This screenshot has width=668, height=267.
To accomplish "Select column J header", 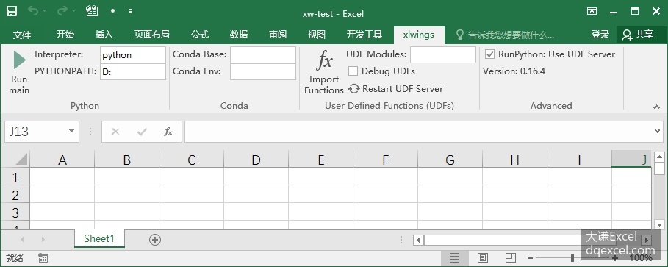I will (x=631, y=160).
